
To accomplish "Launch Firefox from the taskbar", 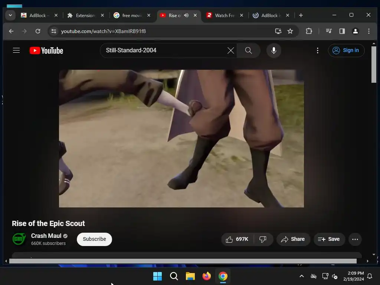I will click(206, 276).
